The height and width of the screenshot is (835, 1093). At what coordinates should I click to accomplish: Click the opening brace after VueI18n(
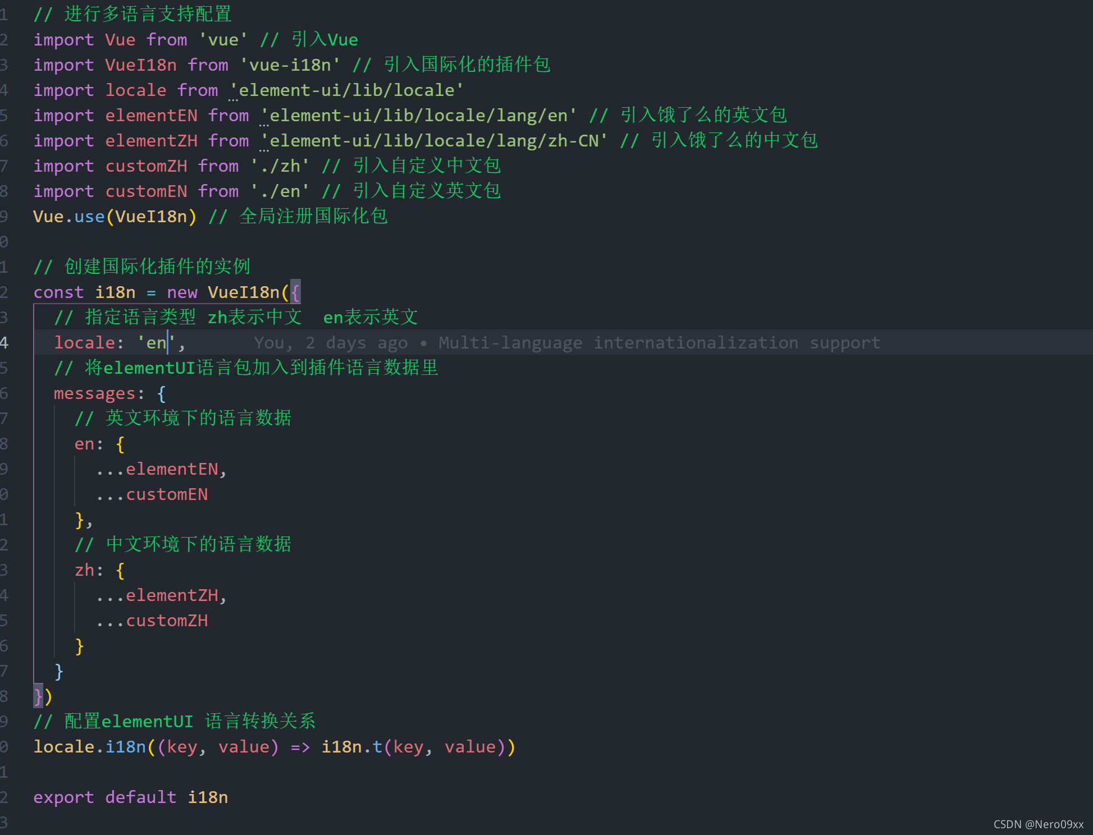tap(295, 292)
